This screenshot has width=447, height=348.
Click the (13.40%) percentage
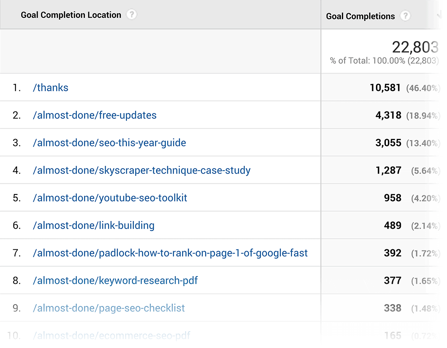pyautogui.click(x=423, y=143)
